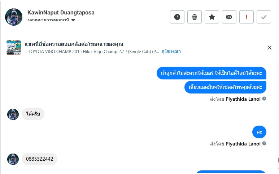Open the มอบหมายการสนทนานี้ assignment dropdown

(52, 20)
